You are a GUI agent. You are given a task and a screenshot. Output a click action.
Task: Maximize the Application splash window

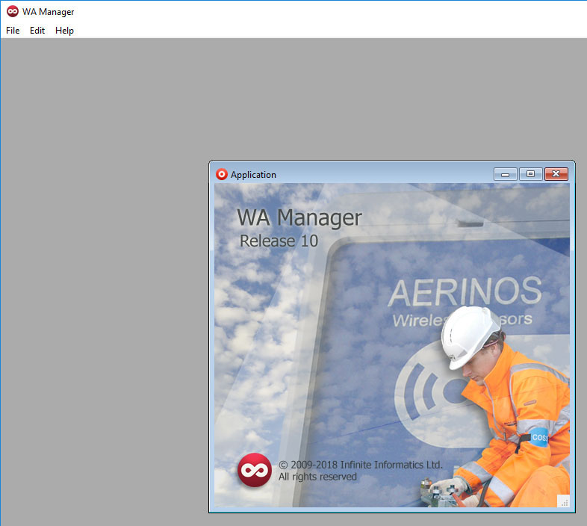(x=530, y=174)
